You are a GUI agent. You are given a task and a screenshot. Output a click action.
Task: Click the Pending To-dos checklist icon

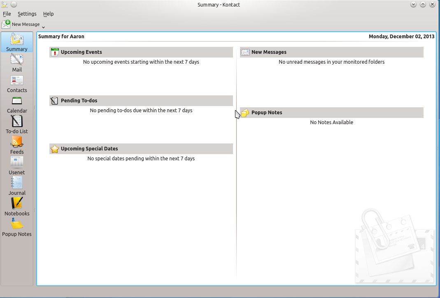click(54, 100)
